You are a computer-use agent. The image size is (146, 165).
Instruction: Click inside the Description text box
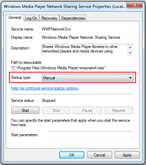(x=85, y=50)
